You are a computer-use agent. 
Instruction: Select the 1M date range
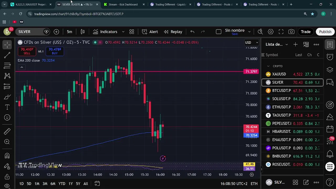point(37,184)
